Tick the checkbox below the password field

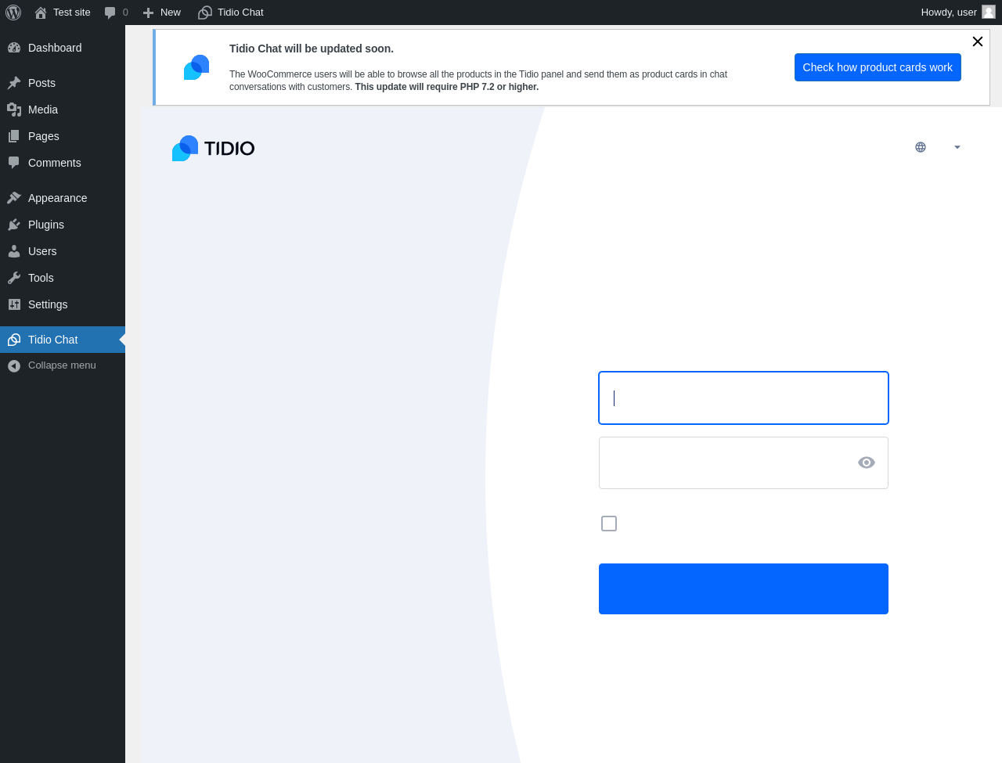click(x=609, y=524)
